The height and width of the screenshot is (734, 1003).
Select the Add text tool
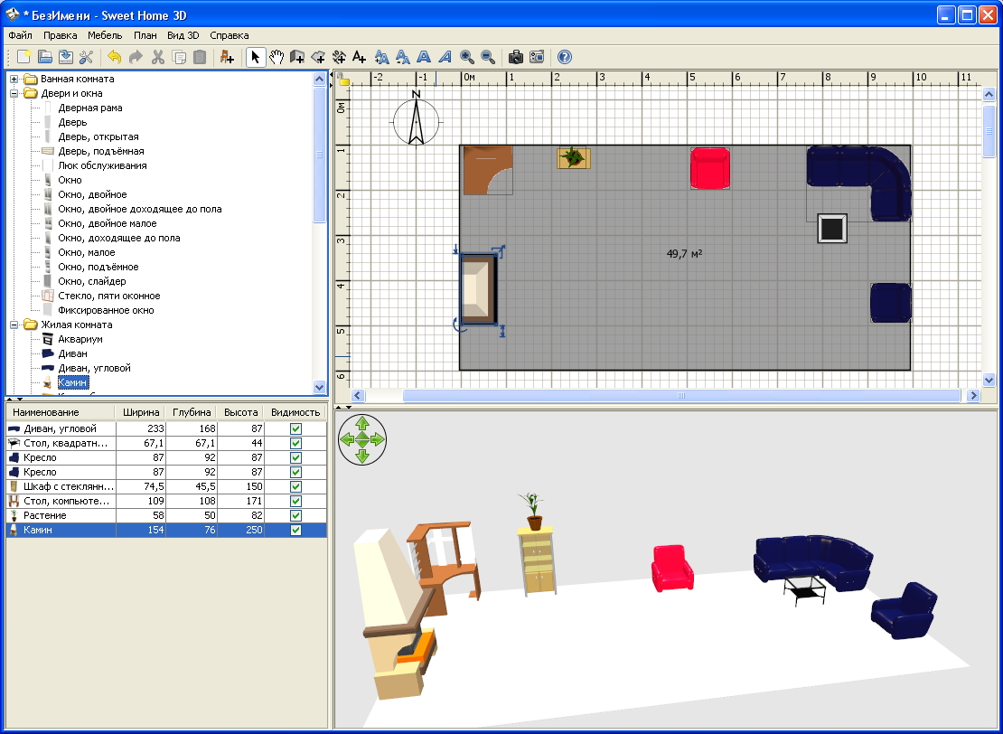(x=360, y=57)
